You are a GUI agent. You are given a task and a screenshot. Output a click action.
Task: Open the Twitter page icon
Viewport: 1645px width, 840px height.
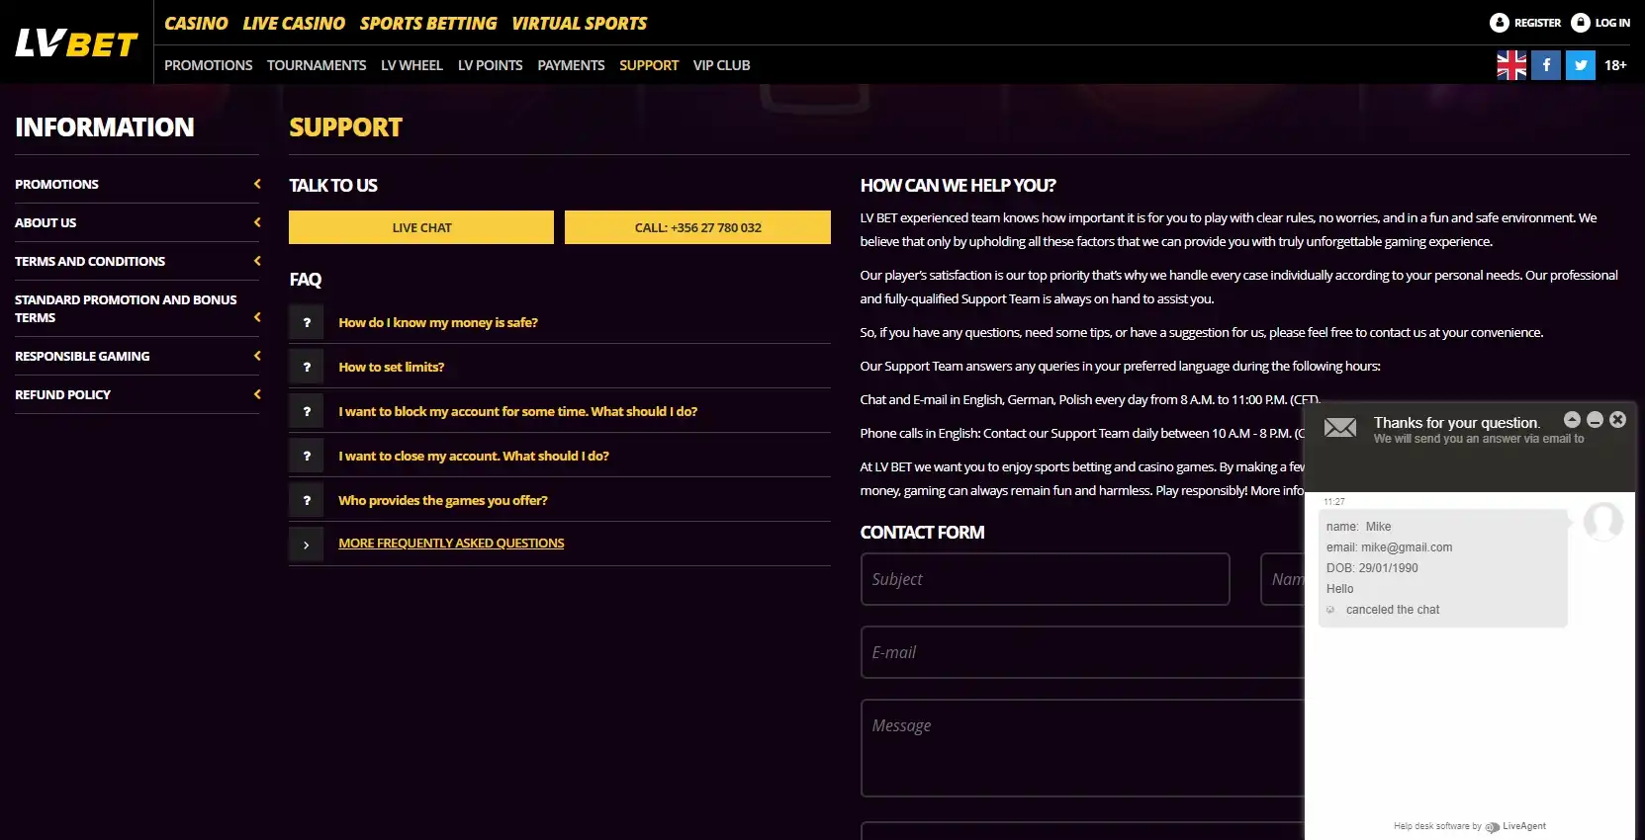pyautogui.click(x=1581, y=65)
